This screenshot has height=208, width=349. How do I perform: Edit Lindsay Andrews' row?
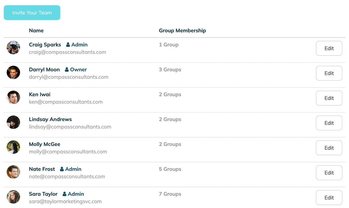(329, 123)
